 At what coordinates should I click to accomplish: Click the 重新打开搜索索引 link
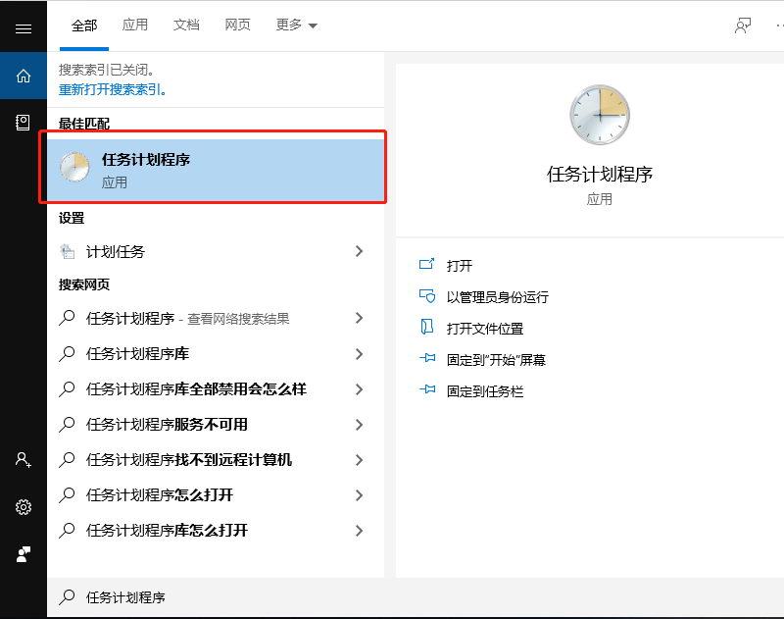pyautogui.click(x=111, y=88)
